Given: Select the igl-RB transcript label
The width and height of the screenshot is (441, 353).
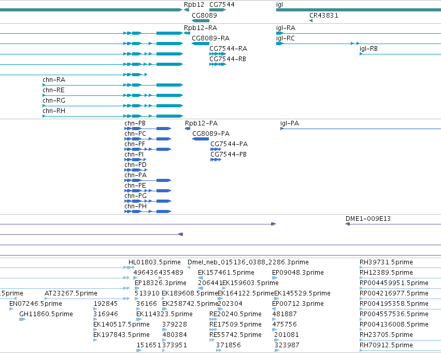Looking at the screenshot, I should tap(369, 49).
